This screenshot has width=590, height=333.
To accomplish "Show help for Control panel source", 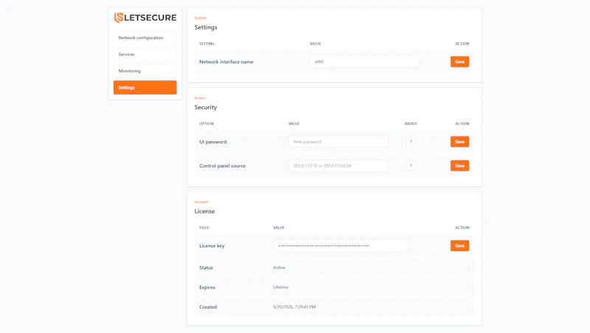I will [411, 165].
